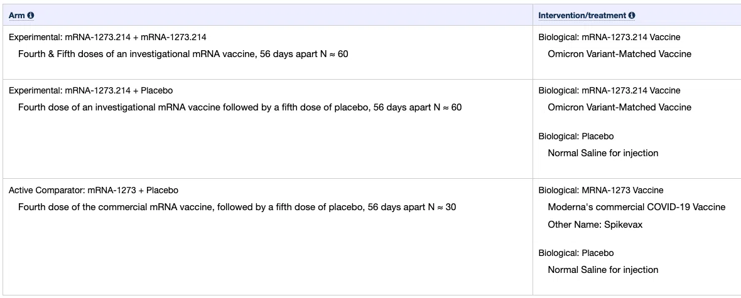Click 'Experimental: mRNA-1273.214 + Placebo' arm title
Image resolution: width=741 pixels, height=298 pixels.
[x=90, y=90]
